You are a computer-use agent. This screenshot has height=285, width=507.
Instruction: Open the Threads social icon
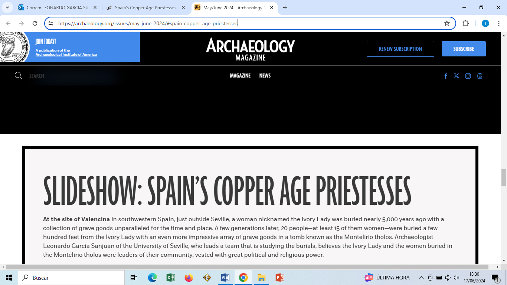[x=480, y=76]
